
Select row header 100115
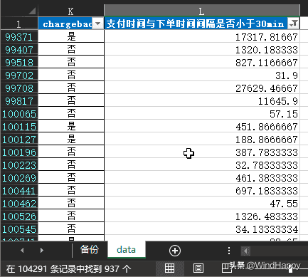(x=19, y=127)
